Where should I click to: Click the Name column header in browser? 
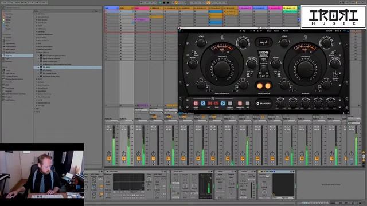tap(37, 11)
